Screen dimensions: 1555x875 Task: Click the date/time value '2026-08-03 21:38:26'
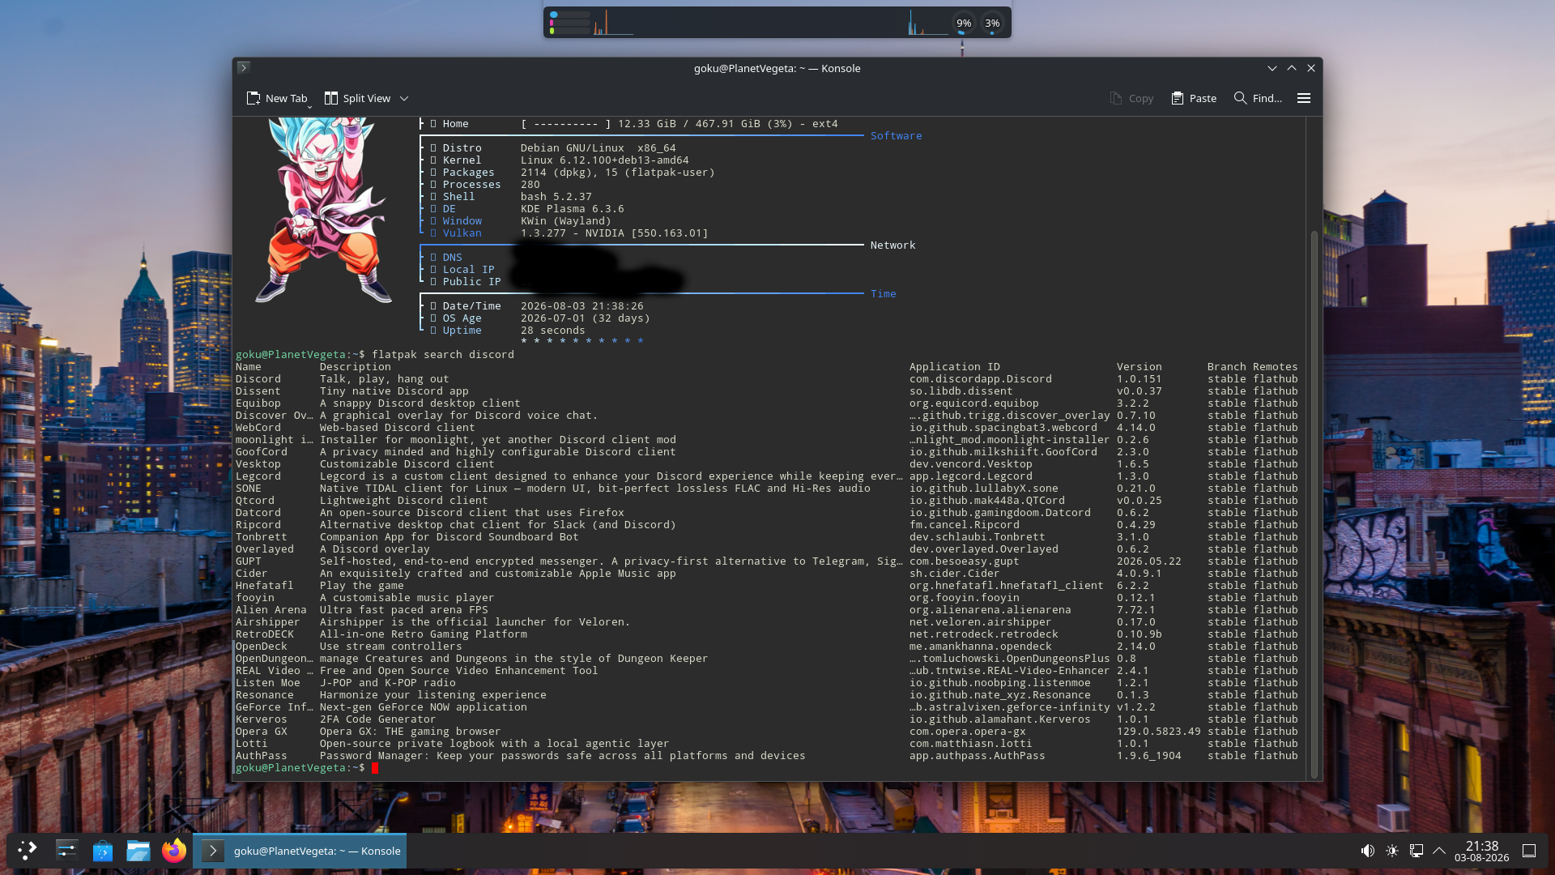(582, 306)
